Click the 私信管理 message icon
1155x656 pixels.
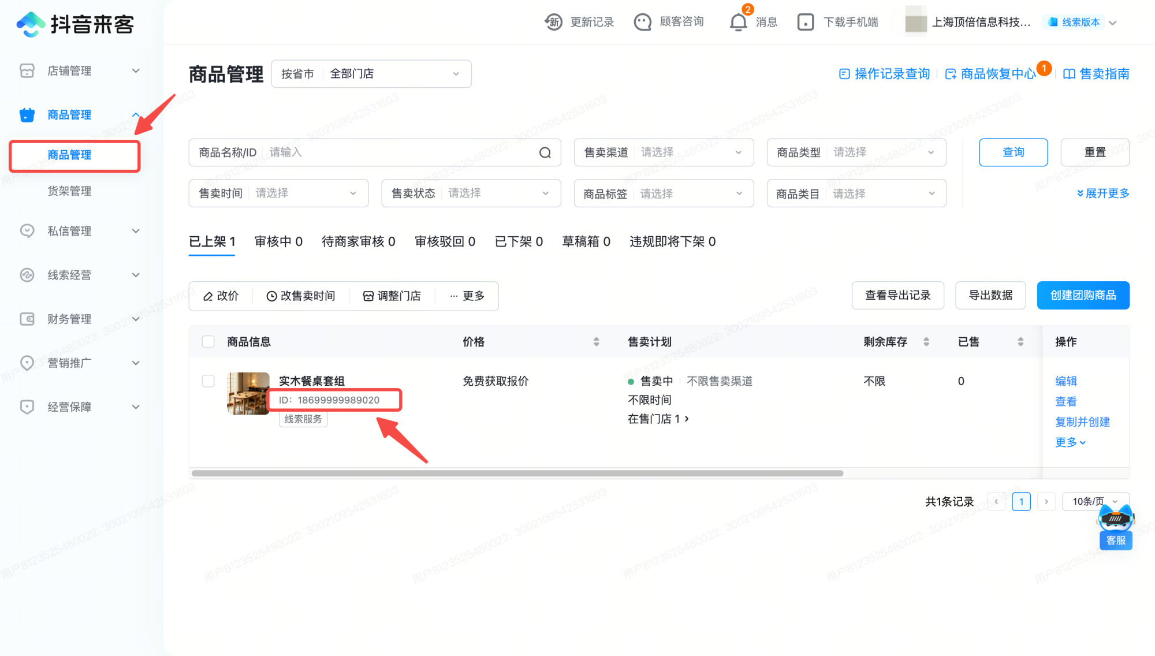[x=27, y=231]
